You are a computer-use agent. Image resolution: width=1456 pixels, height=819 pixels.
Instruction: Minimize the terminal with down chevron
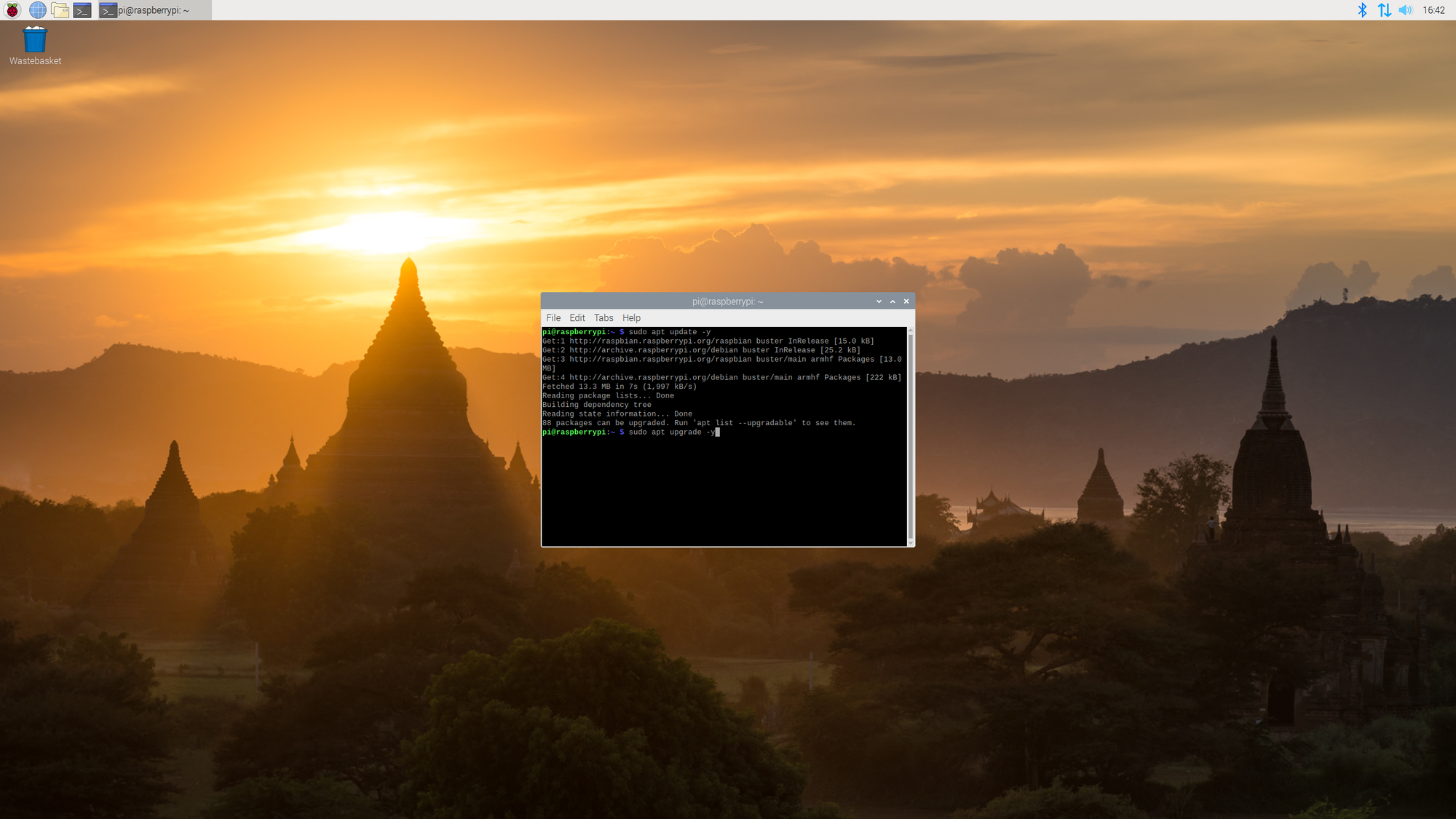879,301
